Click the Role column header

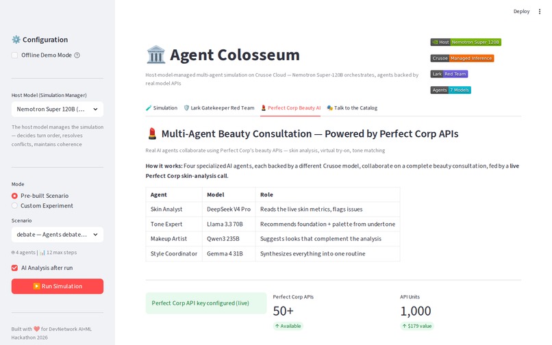pyautogui.click(x=328, y=194)
